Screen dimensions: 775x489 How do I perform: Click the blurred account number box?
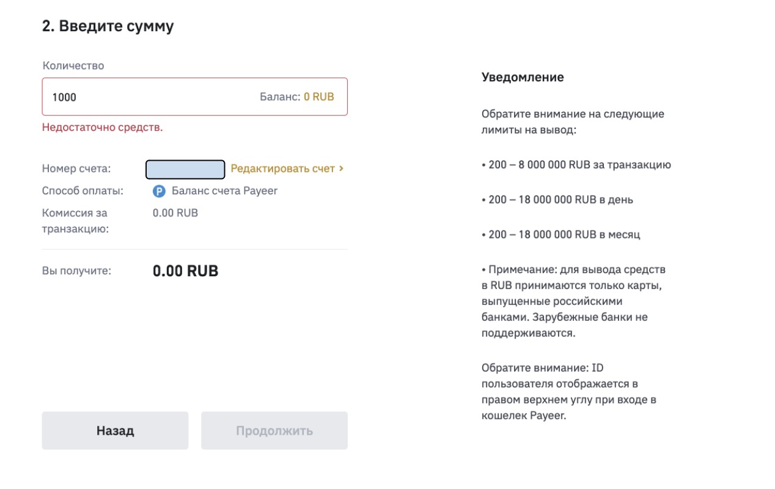tap(185, 169)
